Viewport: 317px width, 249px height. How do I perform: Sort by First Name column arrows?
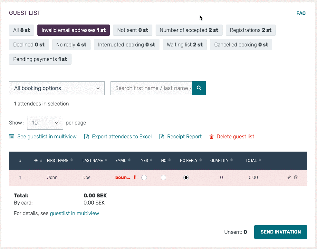pyautogui.click(x=72, y=160)
